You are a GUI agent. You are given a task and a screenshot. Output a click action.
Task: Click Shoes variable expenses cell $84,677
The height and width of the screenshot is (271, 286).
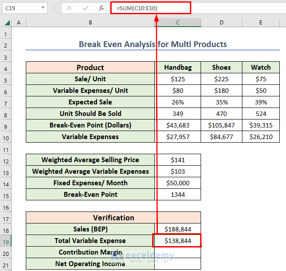[222, 136]
